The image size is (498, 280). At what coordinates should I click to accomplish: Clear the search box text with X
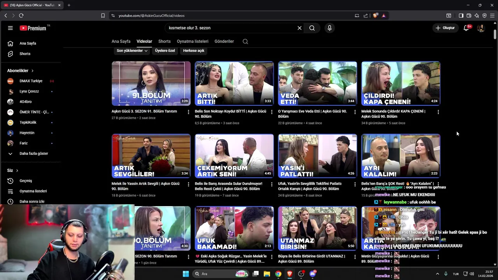300,28
